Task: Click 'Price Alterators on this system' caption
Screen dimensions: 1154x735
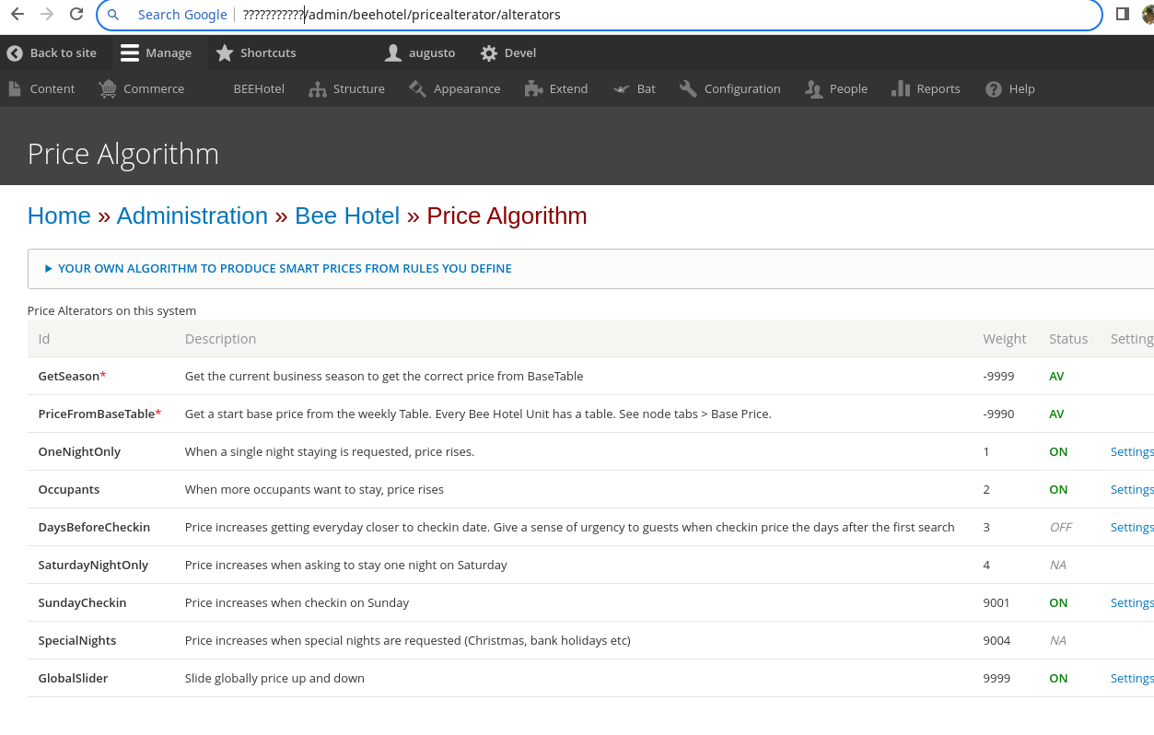Action: [x=111, y=310]
